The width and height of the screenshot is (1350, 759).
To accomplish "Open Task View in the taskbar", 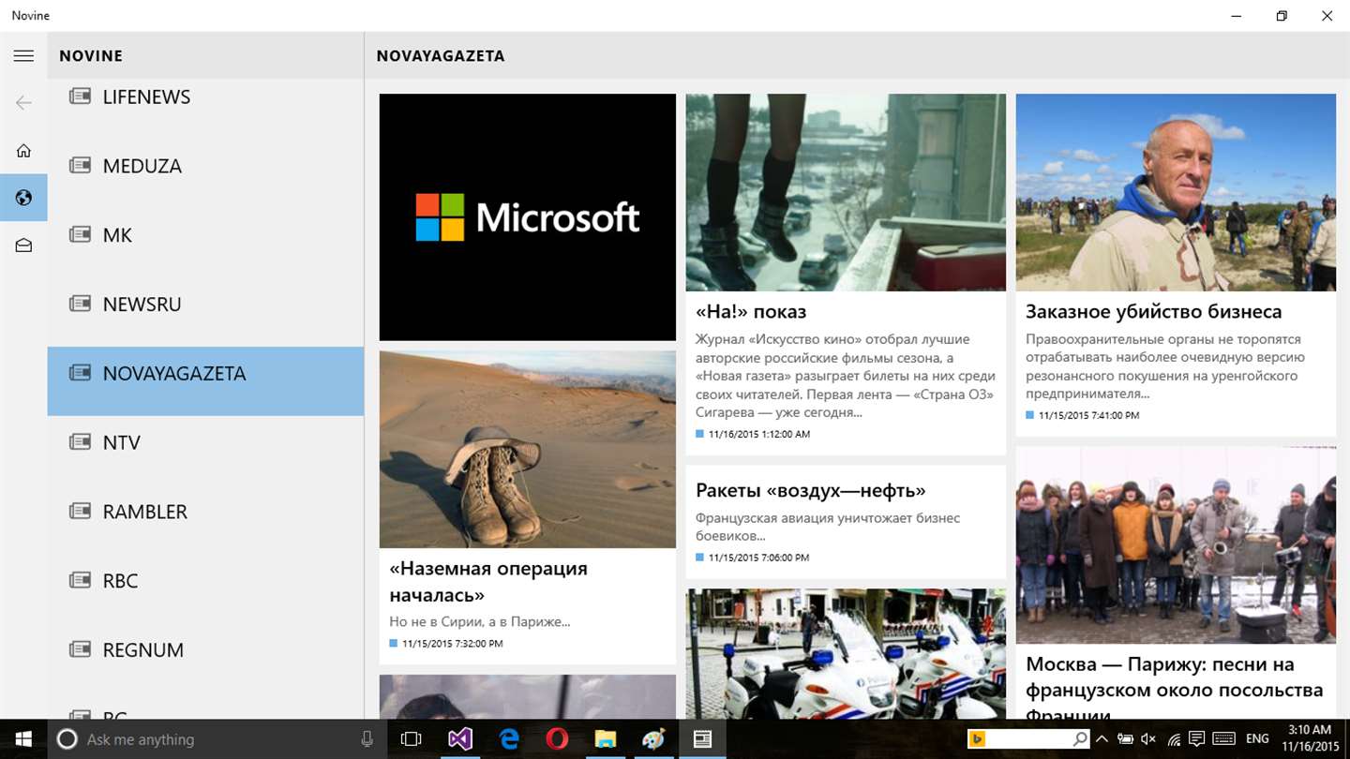I will 411,739.
